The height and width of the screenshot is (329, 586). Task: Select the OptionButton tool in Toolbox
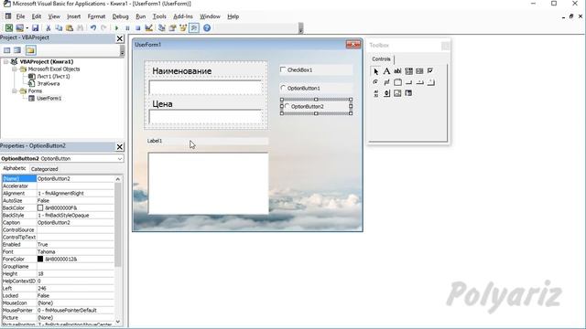point(375,82)
